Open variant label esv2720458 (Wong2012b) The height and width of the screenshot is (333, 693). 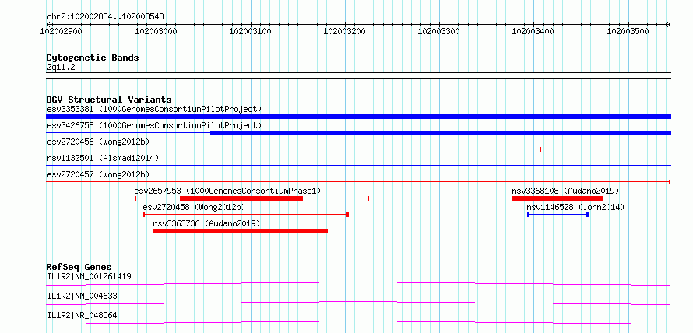194,207
